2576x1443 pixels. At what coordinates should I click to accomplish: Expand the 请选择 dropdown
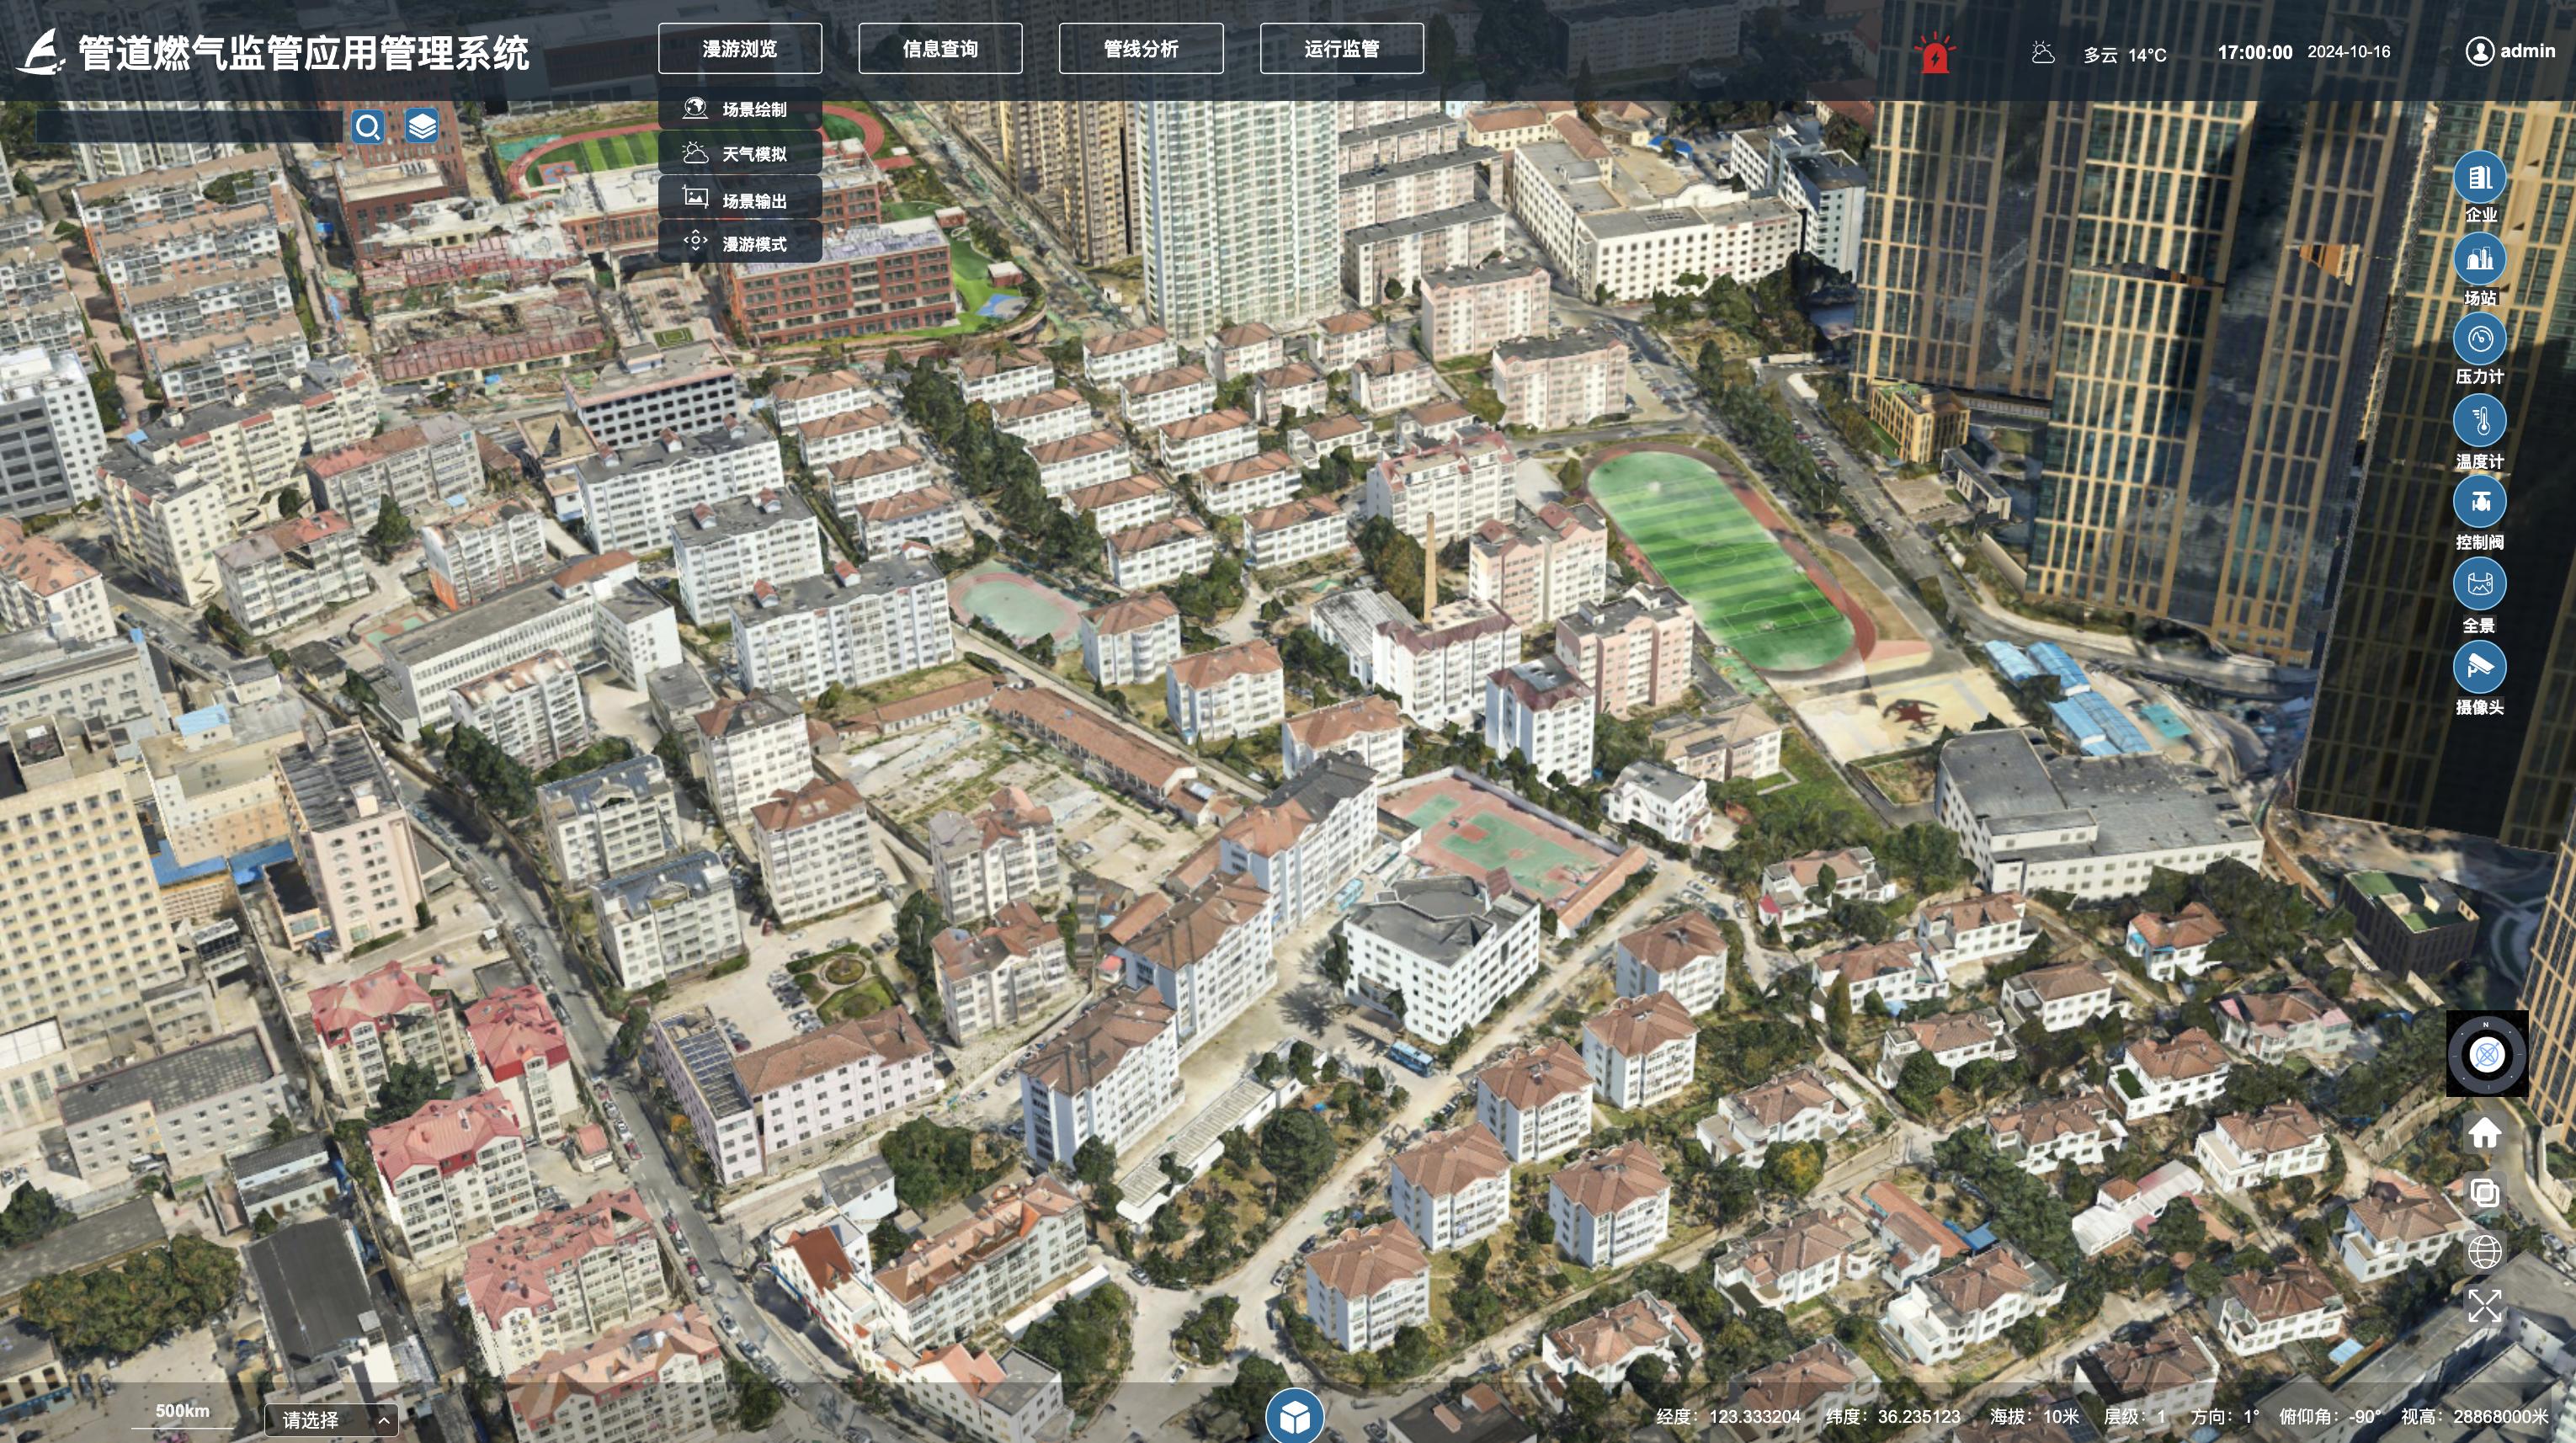pos(331,1420)
